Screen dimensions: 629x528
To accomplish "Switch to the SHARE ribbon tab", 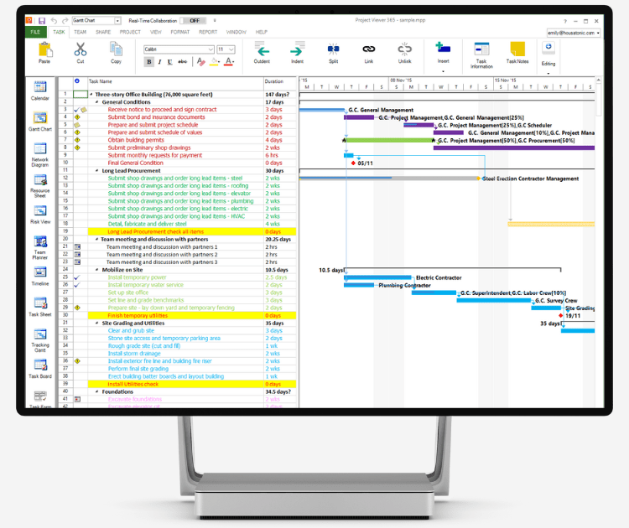I will click(103, 32).
